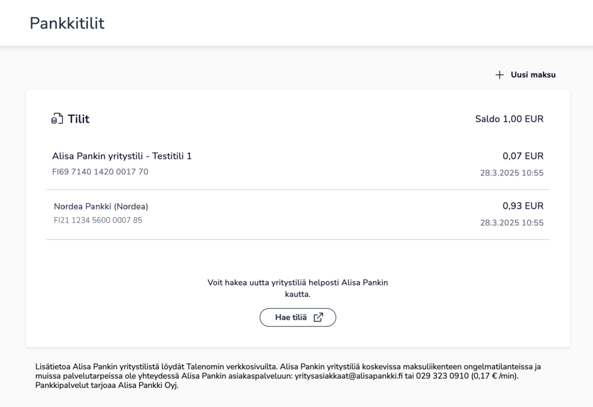Click the Pankkitilit page title
This screenshot has height=407, width=593.
67,23
